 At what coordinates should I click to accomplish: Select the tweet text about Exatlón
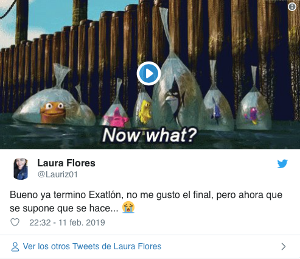(x=146, y=201)
